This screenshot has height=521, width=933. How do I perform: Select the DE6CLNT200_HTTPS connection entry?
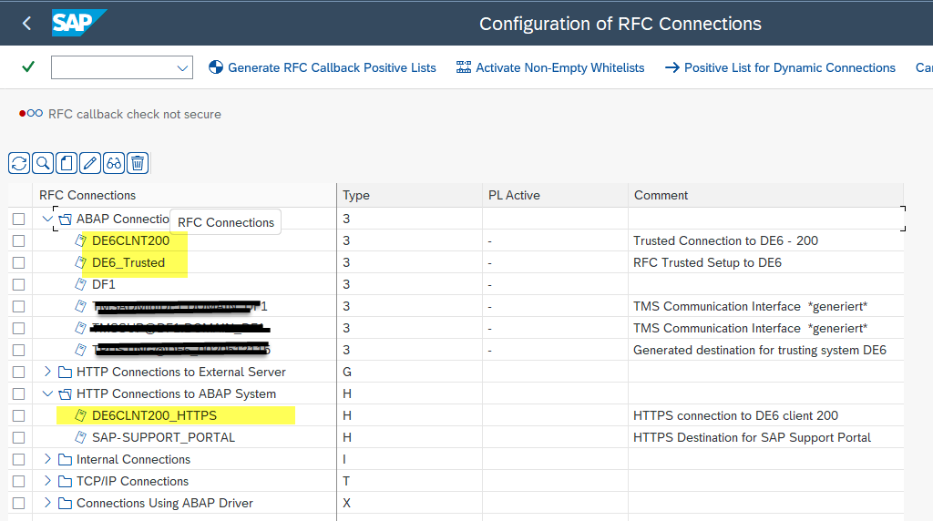(x=154, y=415)
